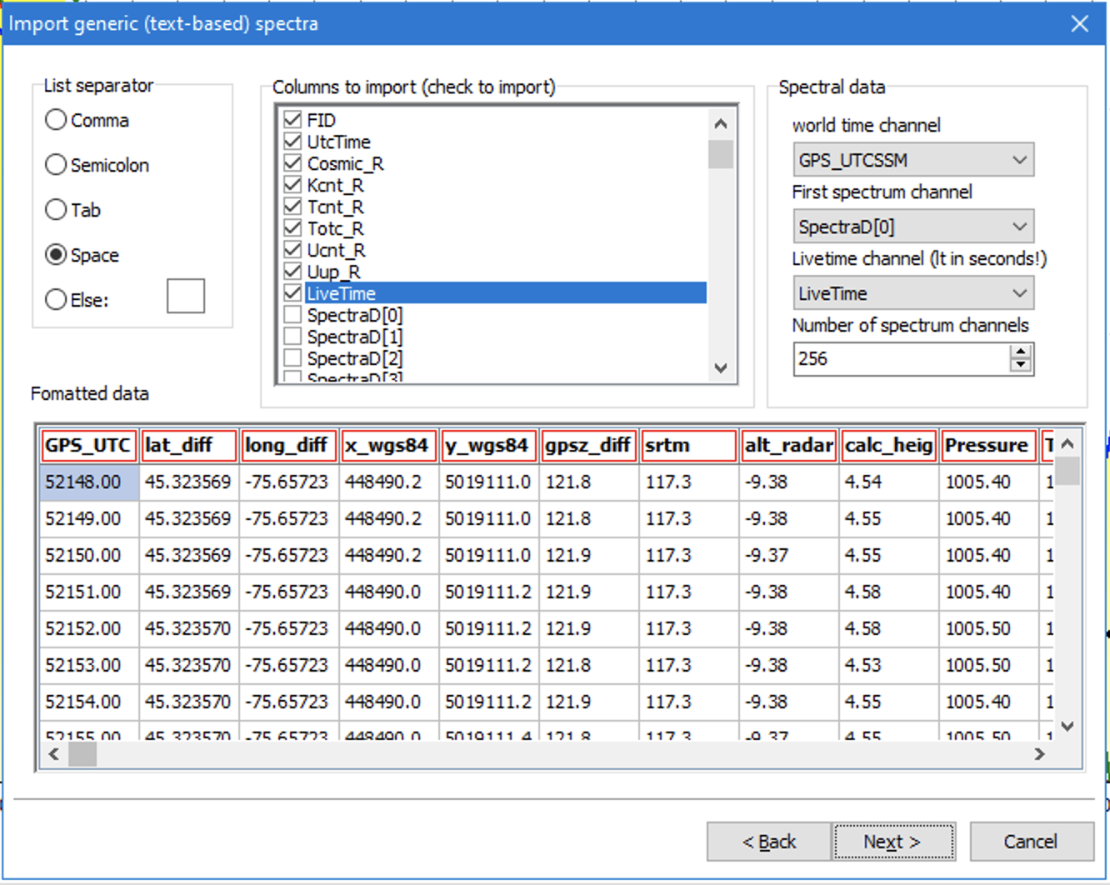Increase number of spectrum channels with up arrow
The height and width of the screenshot is (885, 1110).
(1021, 352)
